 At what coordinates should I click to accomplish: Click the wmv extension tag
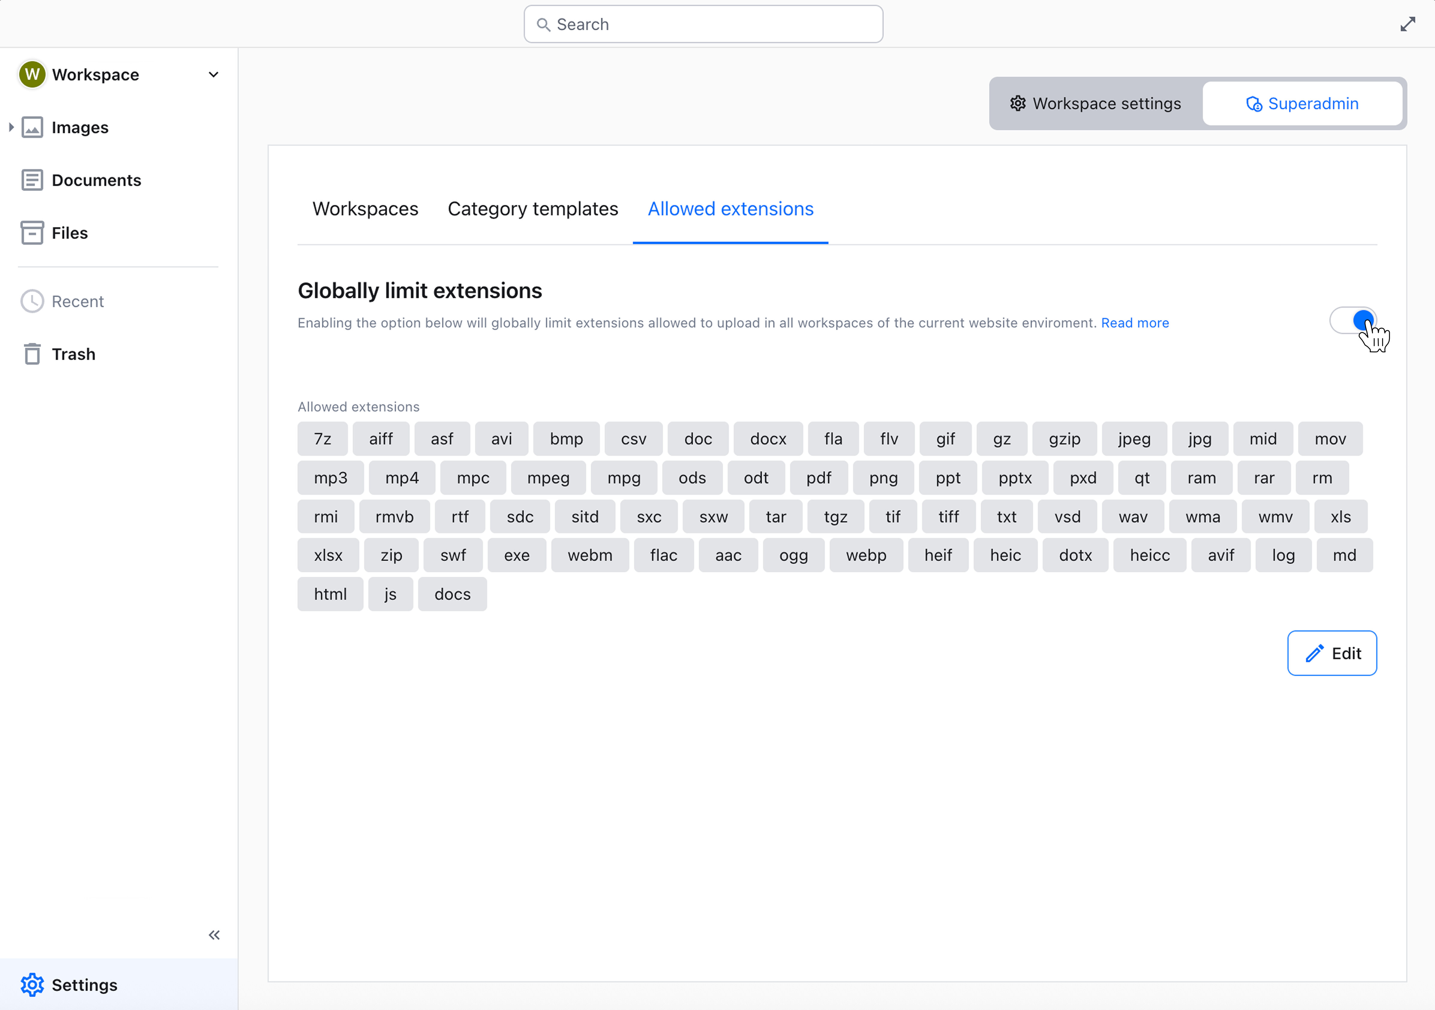coord(1275,516)
